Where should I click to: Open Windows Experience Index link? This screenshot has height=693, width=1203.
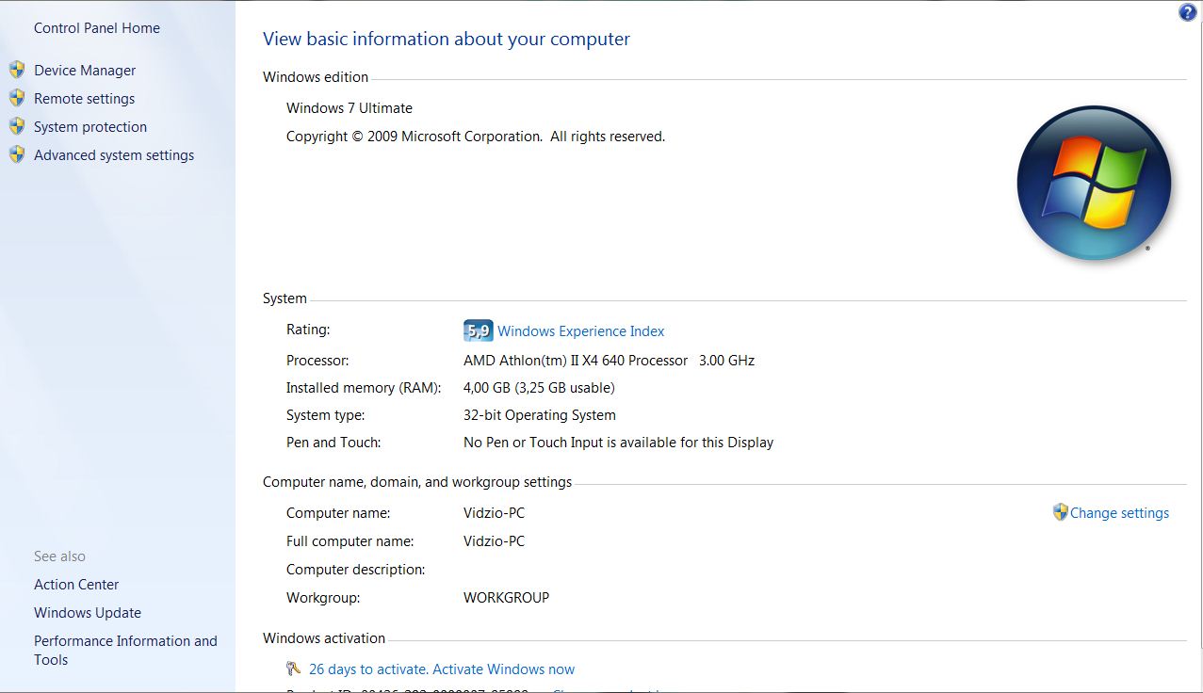pyautogui.click(x=580, y=331)
